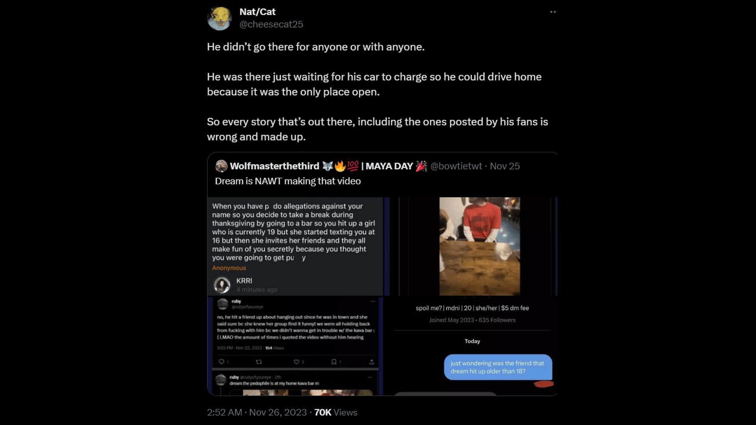Open the ruby tweet's three-dot menu
Viewport: 756px width, 425px height.
(372, 301)
